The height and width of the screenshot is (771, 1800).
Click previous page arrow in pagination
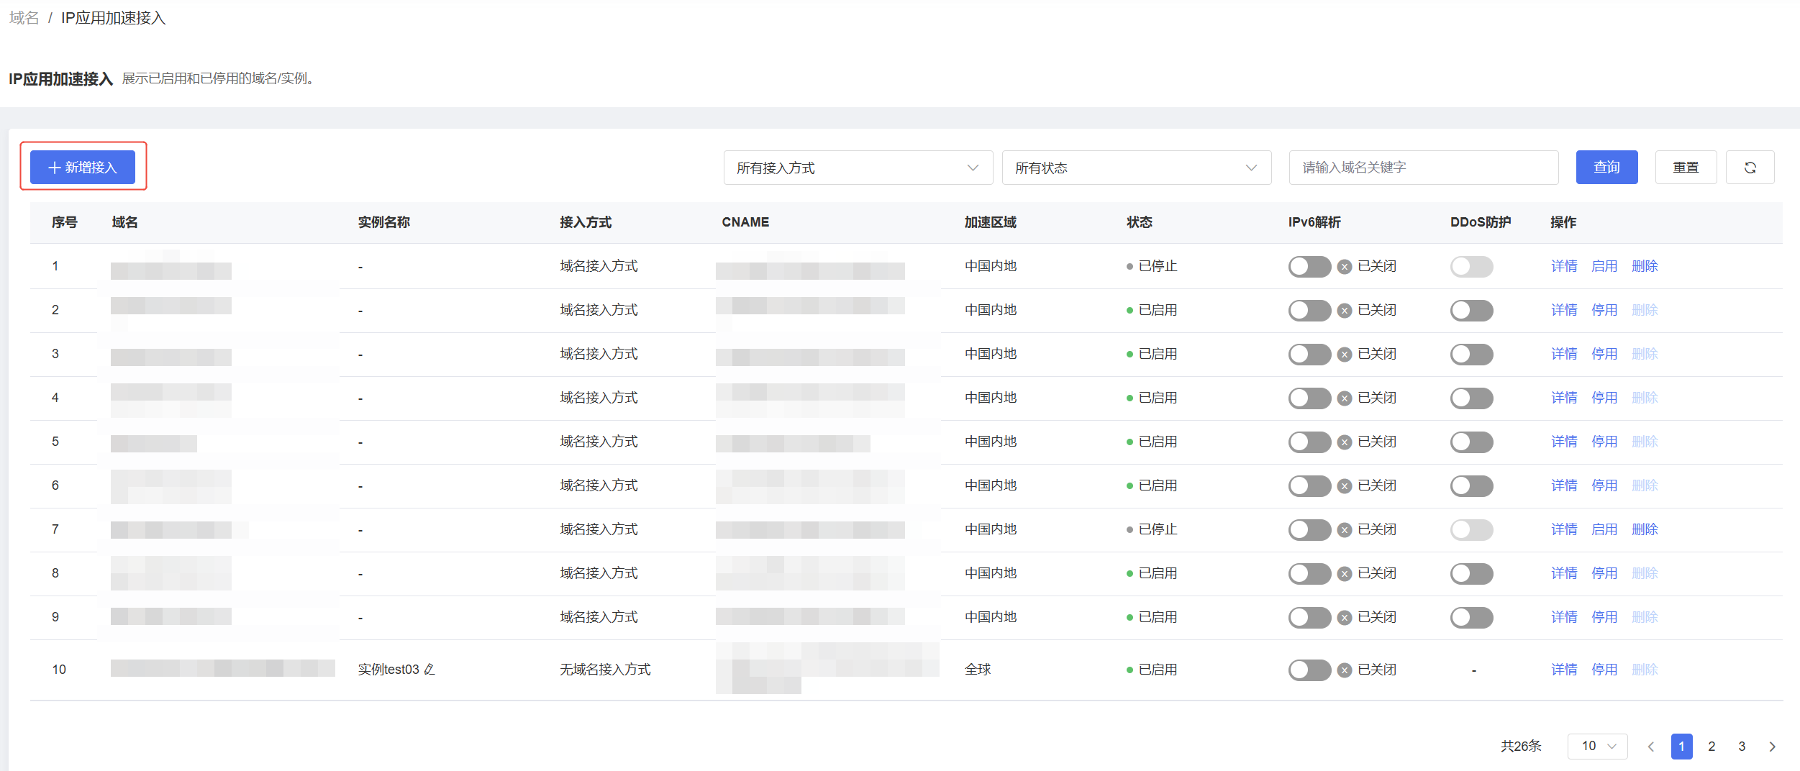click(1651, 747)
